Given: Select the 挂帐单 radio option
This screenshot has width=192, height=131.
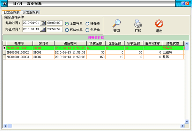Looking at the screenshot, I should 87,24.
